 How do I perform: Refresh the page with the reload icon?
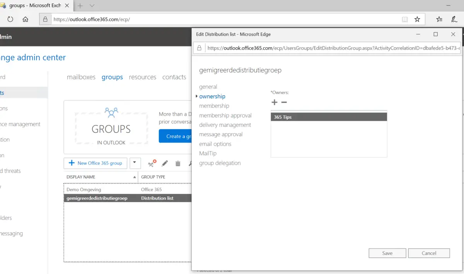pos(10,19)
